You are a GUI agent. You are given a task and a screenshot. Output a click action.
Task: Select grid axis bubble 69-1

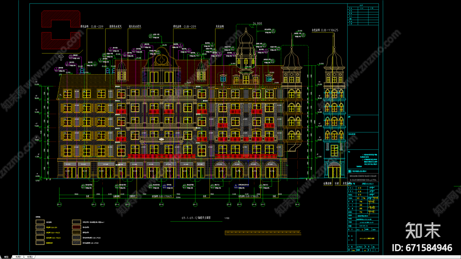click(x=59, y=204)
